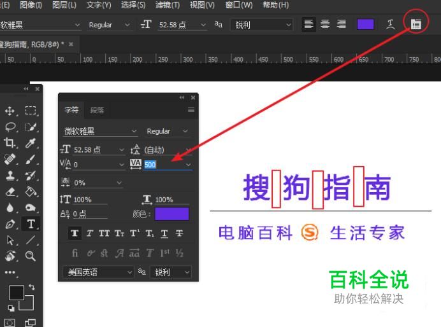Switch to the 段落 tab
The image size is (441, 327).
(98, 110)
